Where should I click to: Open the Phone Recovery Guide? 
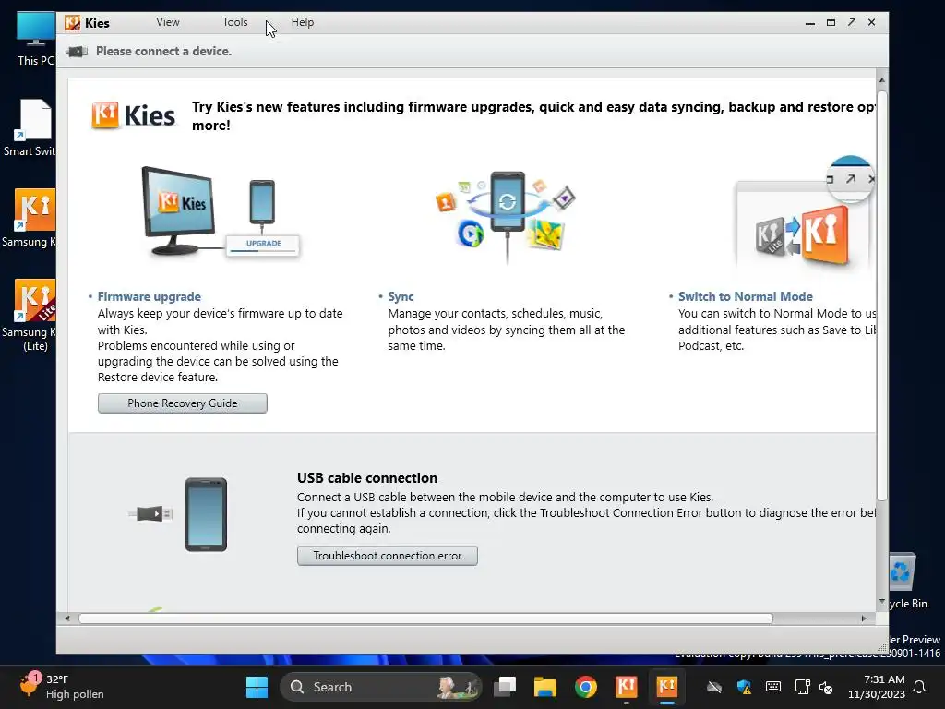pos(183,403)
